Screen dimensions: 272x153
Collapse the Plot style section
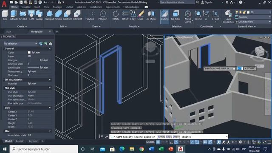tap(50, 88)
